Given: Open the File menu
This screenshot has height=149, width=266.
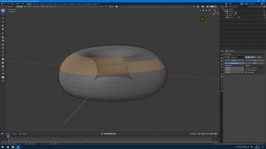Looking at the screenshot, I should click(5, 4).
